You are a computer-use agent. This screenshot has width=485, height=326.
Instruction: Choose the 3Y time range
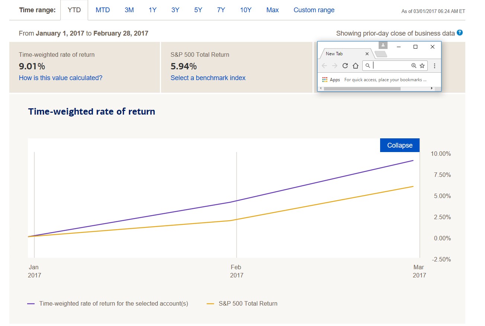(175, 10)
